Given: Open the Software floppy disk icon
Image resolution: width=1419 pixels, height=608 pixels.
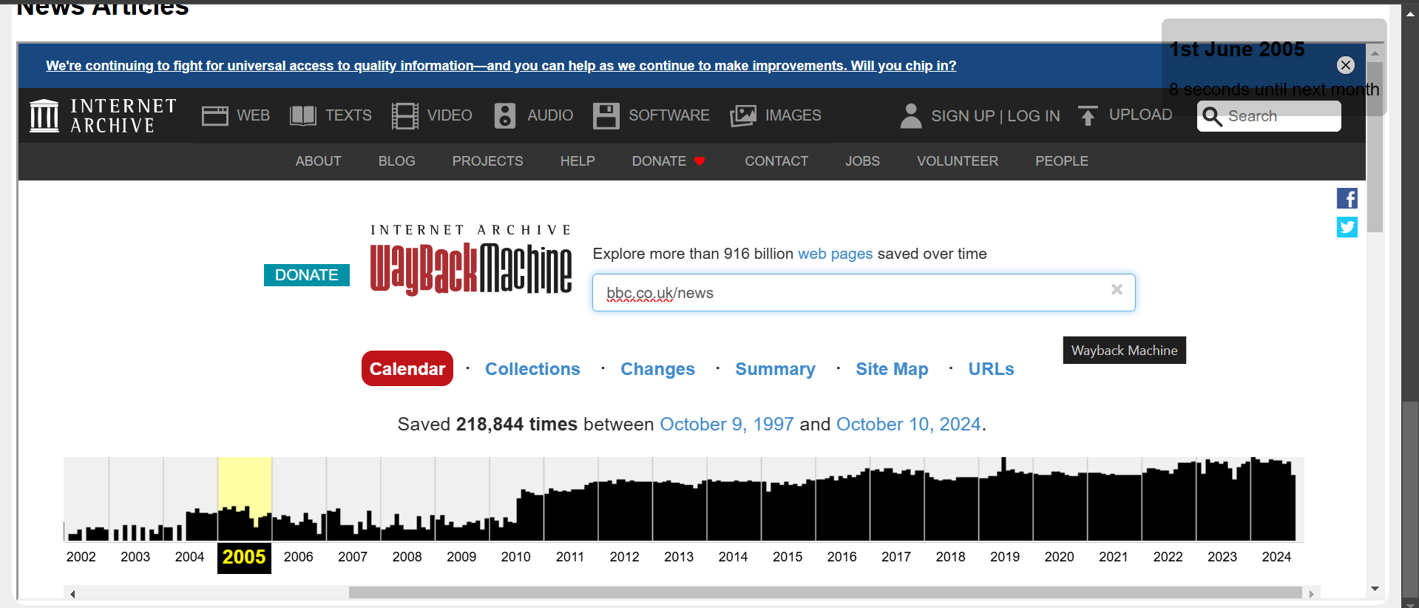Looking at the screenshot, I should tap(606, 115).
